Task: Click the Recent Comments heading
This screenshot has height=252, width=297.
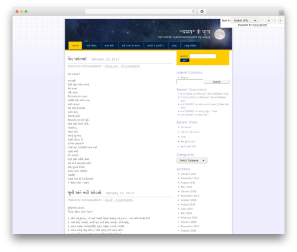Action: 191,89
